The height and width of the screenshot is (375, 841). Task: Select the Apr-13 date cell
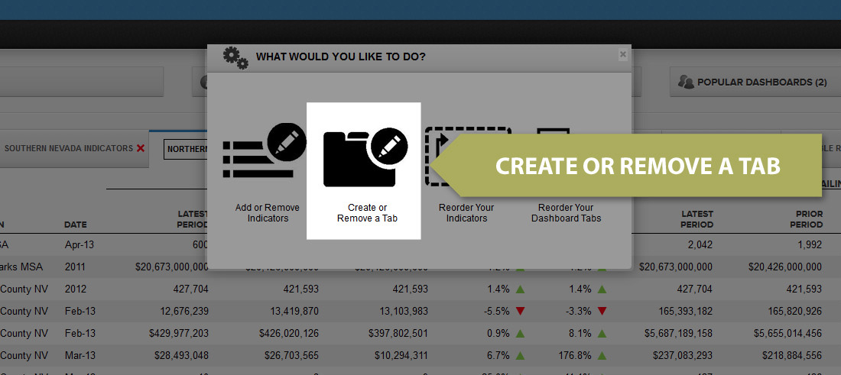click(80, 245)
